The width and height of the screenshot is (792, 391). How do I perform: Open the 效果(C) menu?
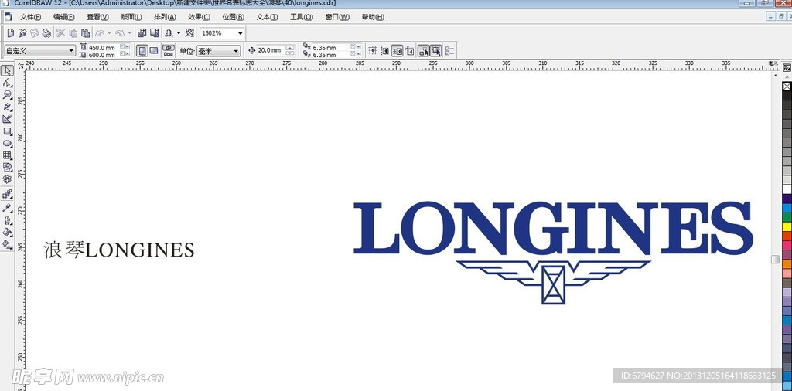[199, 17]
